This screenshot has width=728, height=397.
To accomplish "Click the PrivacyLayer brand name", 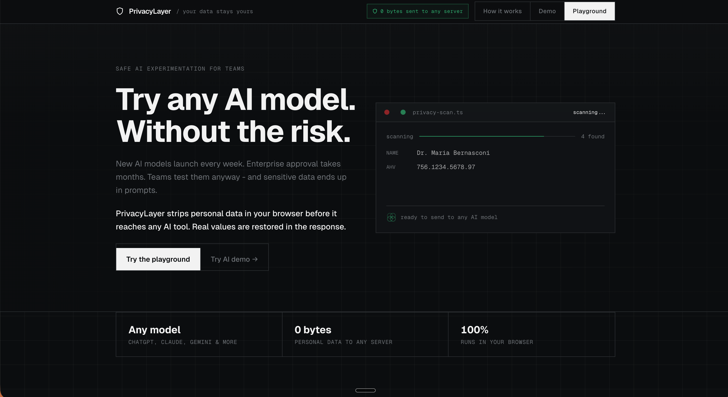I will 150,11.
